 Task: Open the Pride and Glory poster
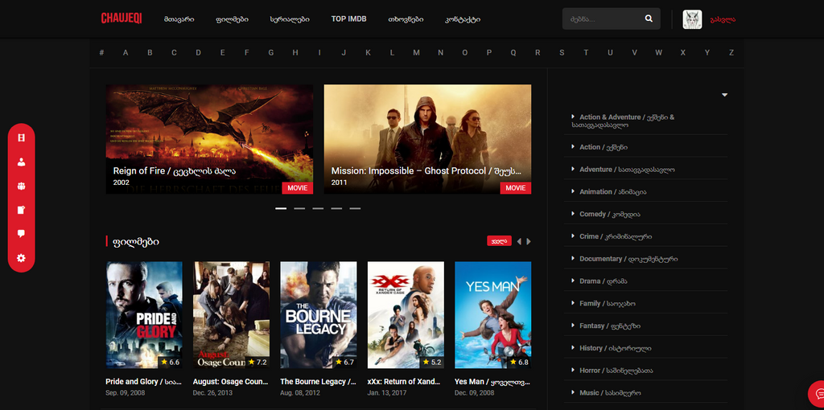click(144, 315)
